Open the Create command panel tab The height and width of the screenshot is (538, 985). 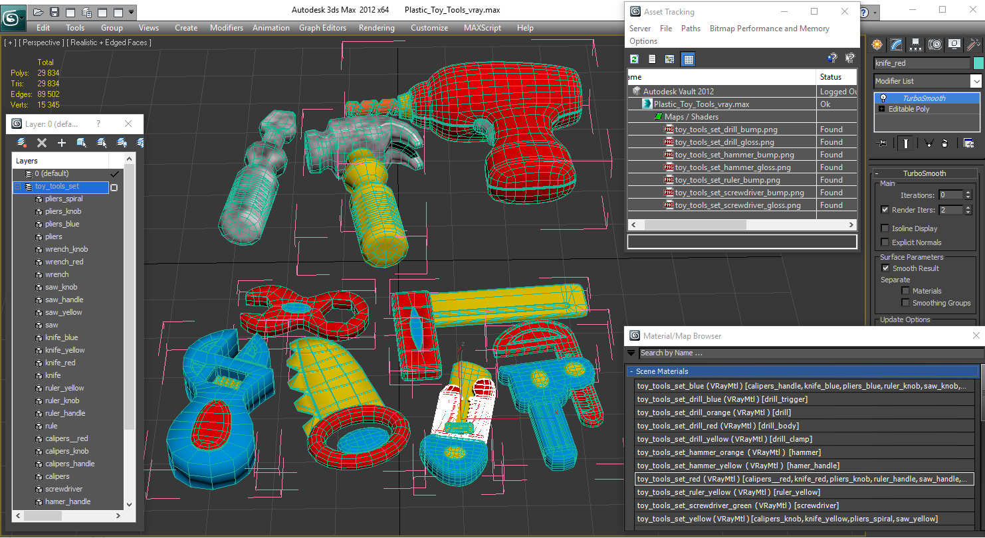coord(877,45)
